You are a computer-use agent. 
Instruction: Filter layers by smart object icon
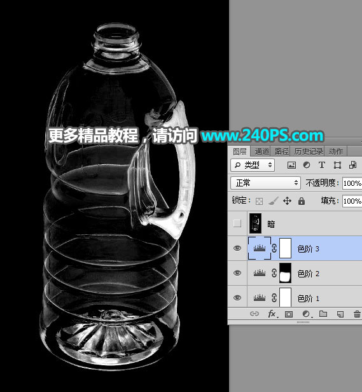click(x=352, y=165)
